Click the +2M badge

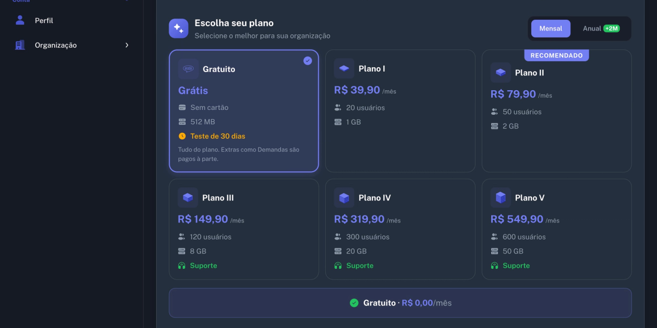click(612, 28)
